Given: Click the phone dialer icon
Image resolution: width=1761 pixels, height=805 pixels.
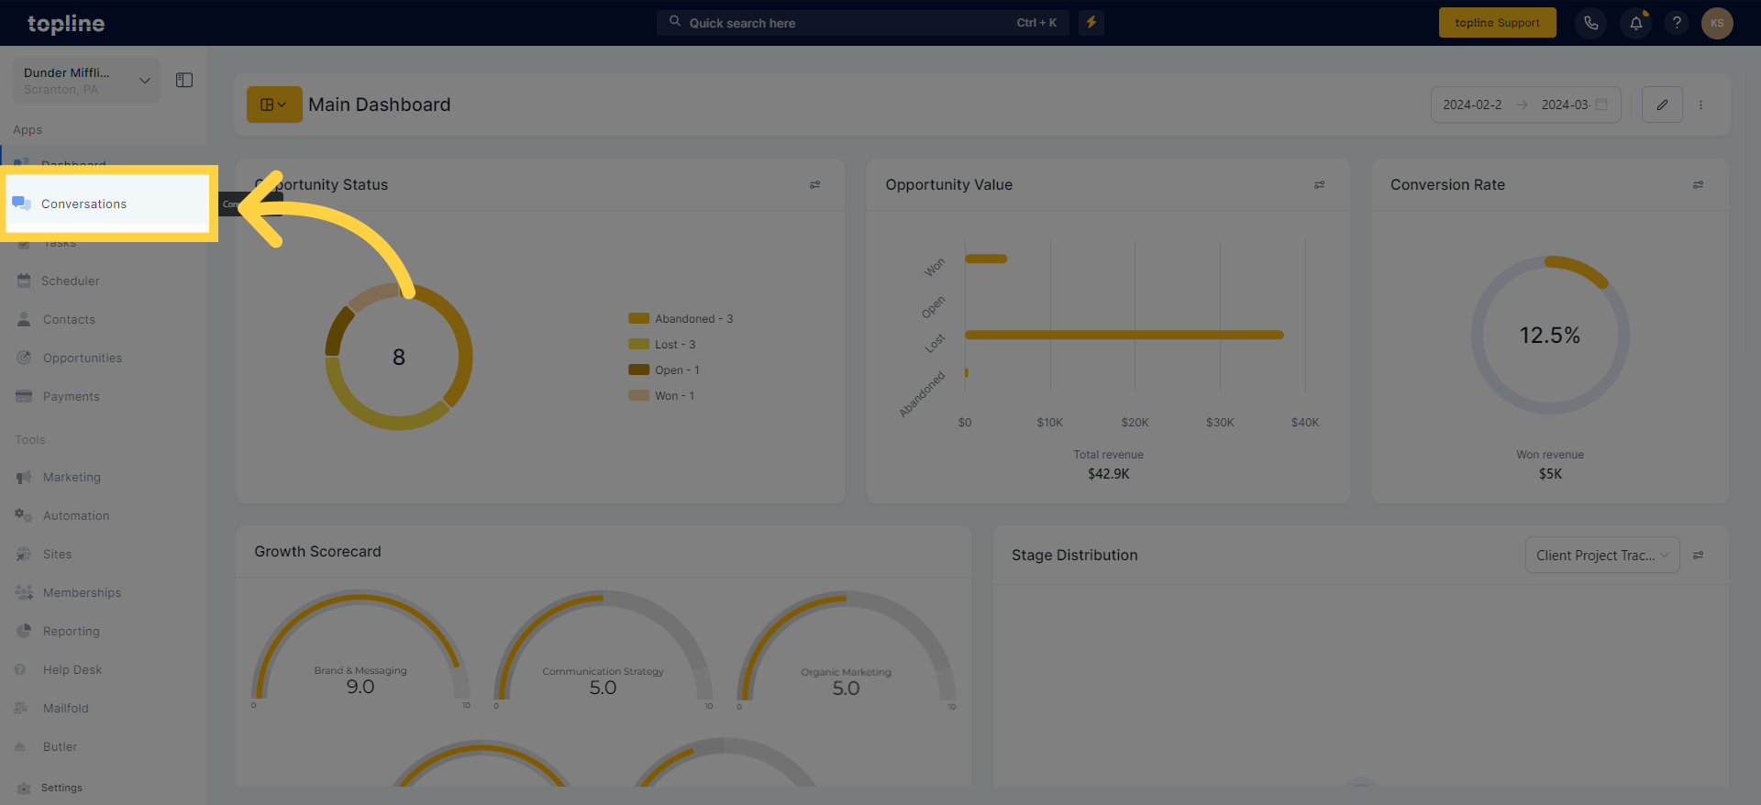Looking at the screenshot, I should pyautogui.click(x=1591, y=23).
